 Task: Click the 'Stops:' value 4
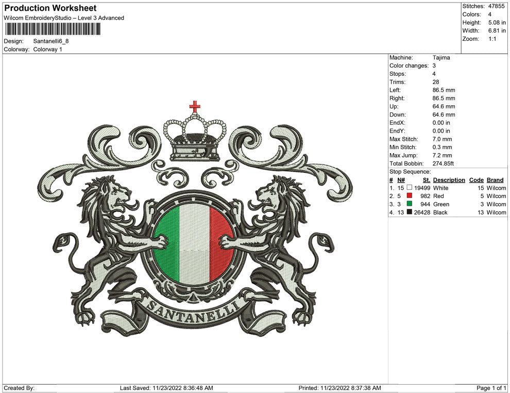click(x=434, y=74)
